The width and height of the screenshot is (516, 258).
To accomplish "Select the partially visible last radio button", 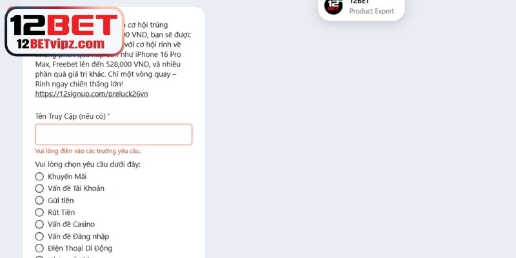I will tap(39, 257).
